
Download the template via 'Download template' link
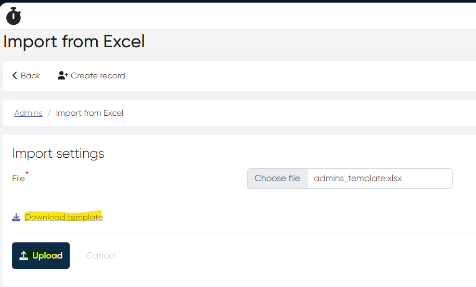63,217
